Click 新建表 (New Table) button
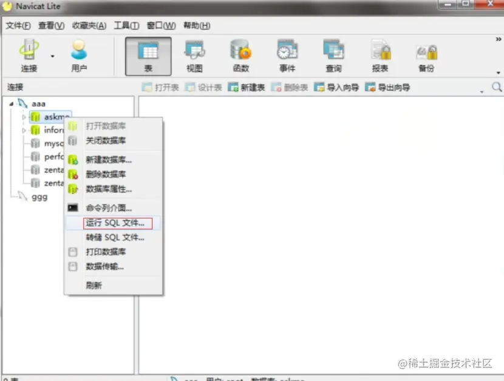The width and height of the screenshot is (504, 381). tap(246, 87)
